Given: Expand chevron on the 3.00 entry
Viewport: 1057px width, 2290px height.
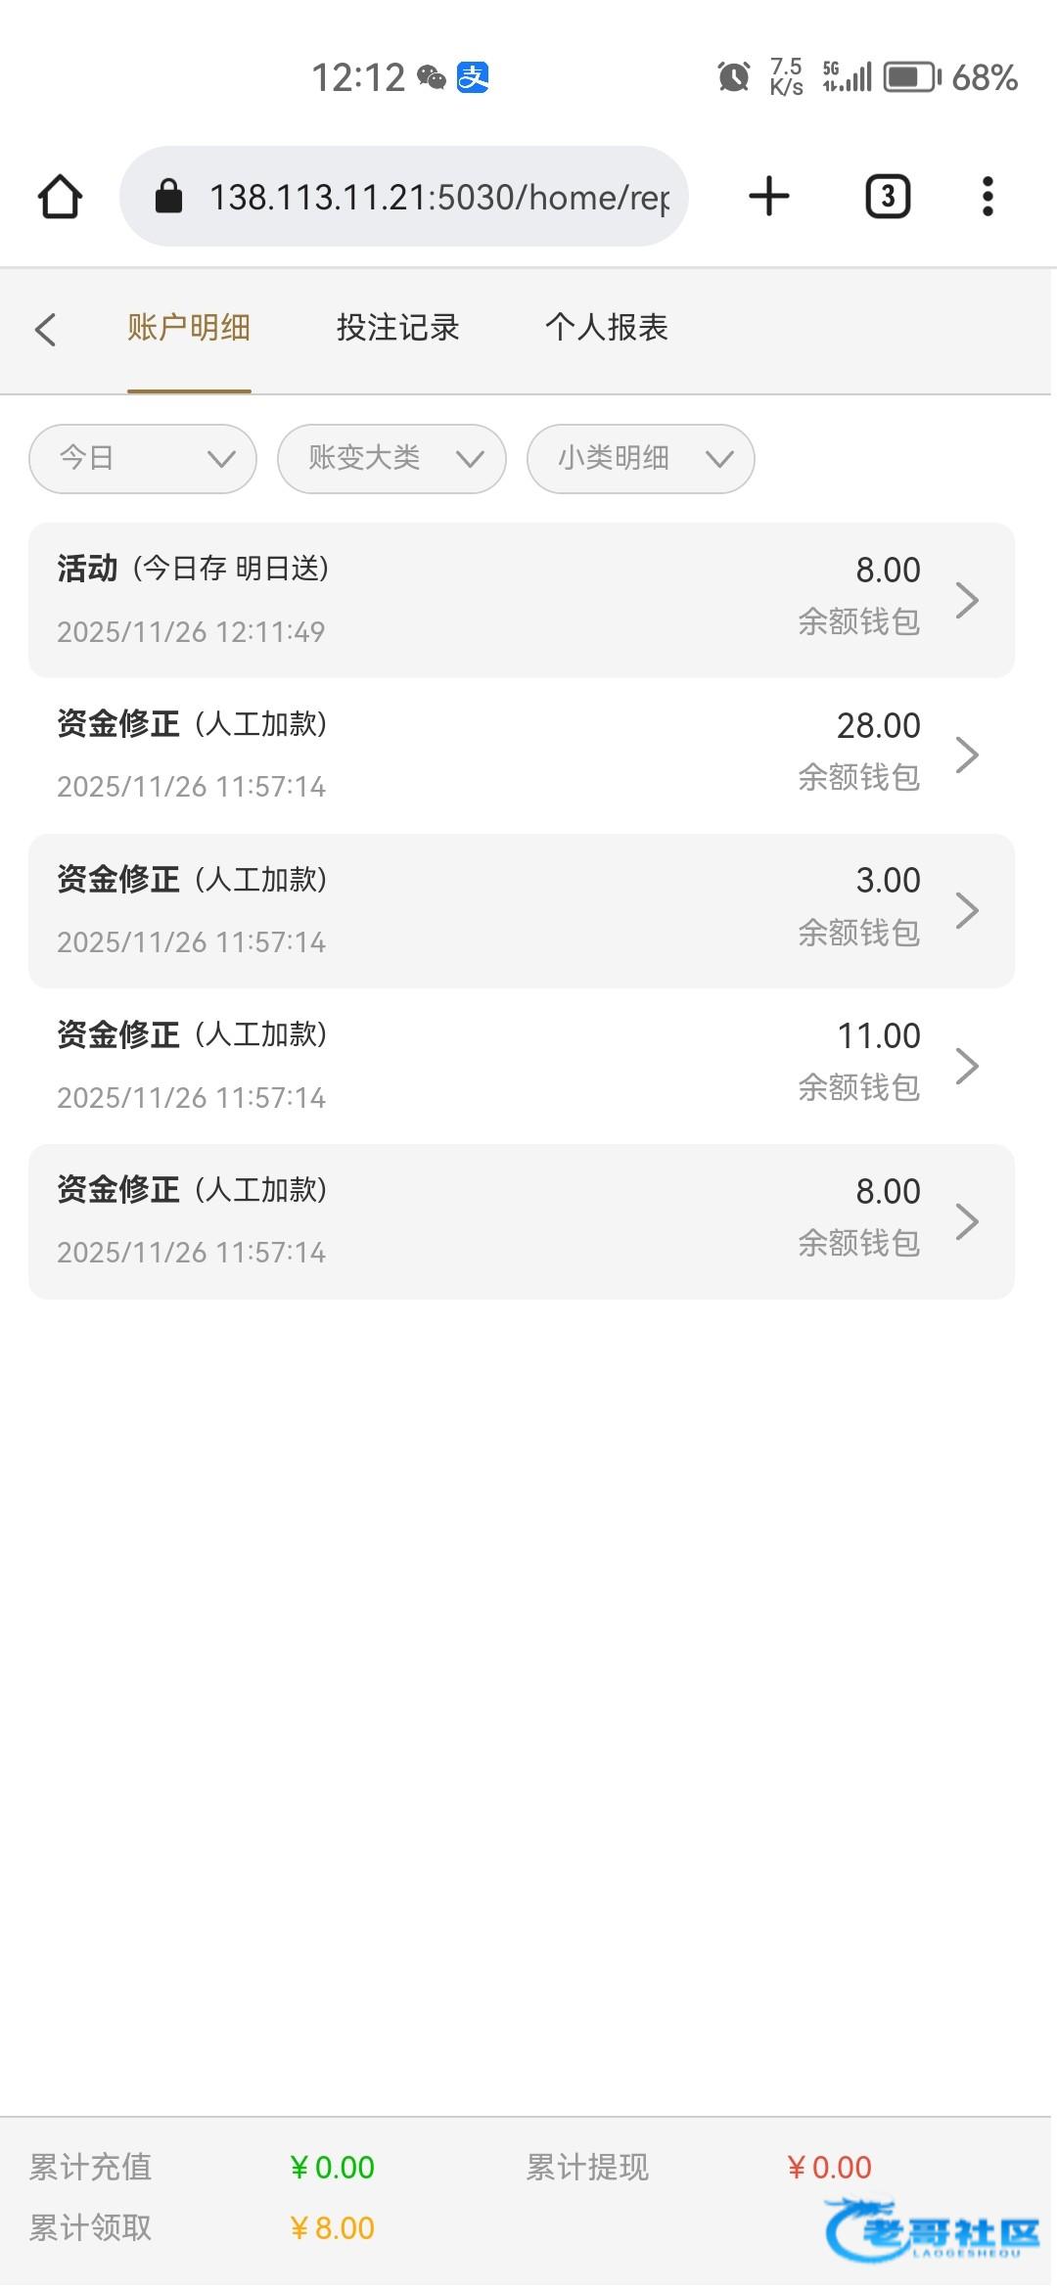Looking at the screenshot, I should (967, 910).
